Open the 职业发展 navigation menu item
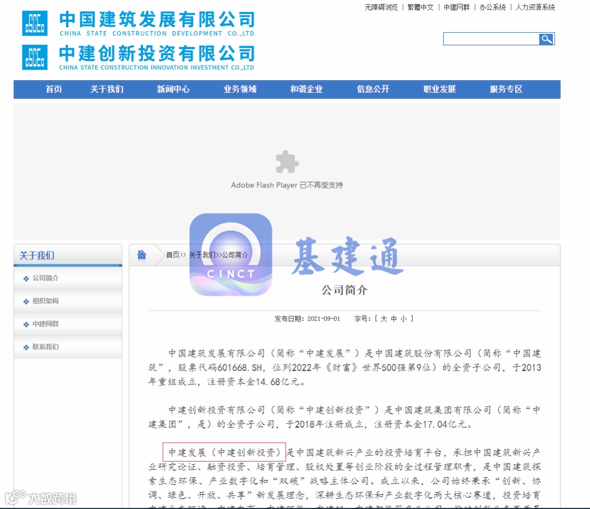590x509 pixels. (x=439, y=90)
